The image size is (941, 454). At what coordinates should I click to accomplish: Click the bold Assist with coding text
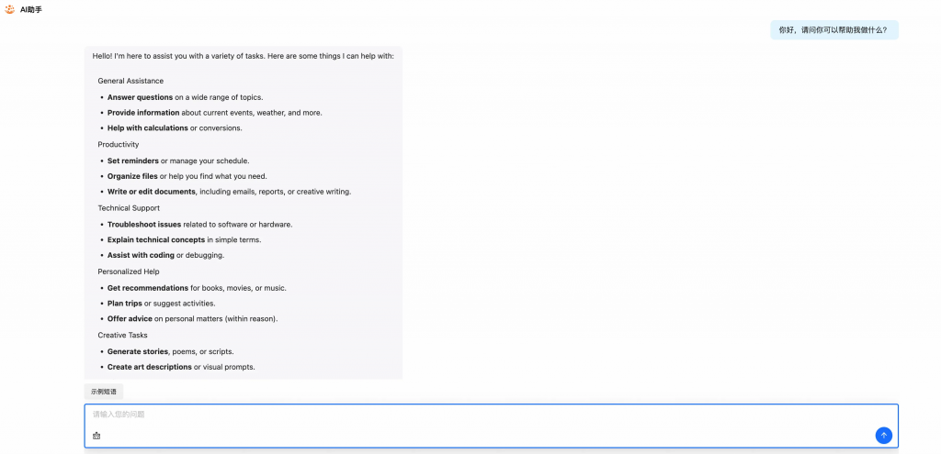coord(141,255)
